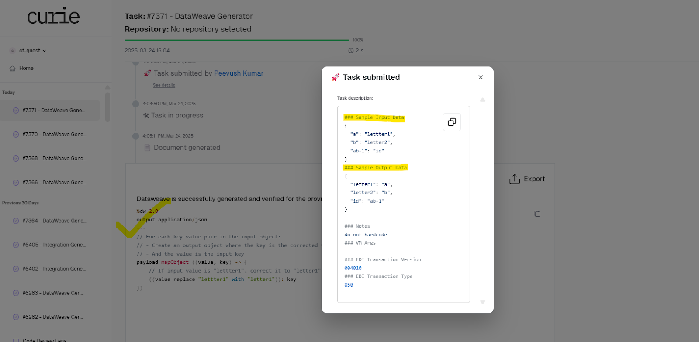Screen dimensions: 699x342
Task: Click the sidebar scrollbar thumb
Action: coord(107,107)
